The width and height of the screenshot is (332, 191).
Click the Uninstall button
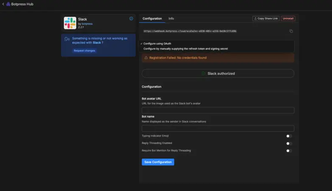click(288, 18)
